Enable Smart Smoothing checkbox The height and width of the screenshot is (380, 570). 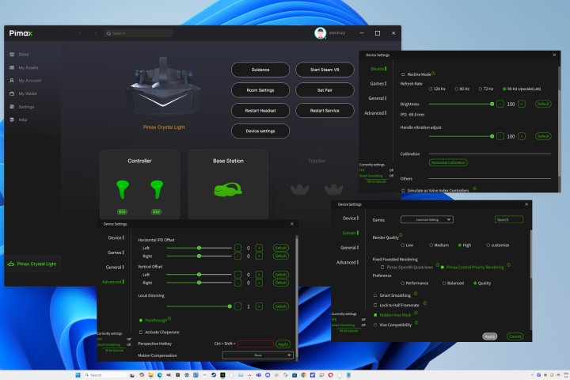tap(375, 295)
